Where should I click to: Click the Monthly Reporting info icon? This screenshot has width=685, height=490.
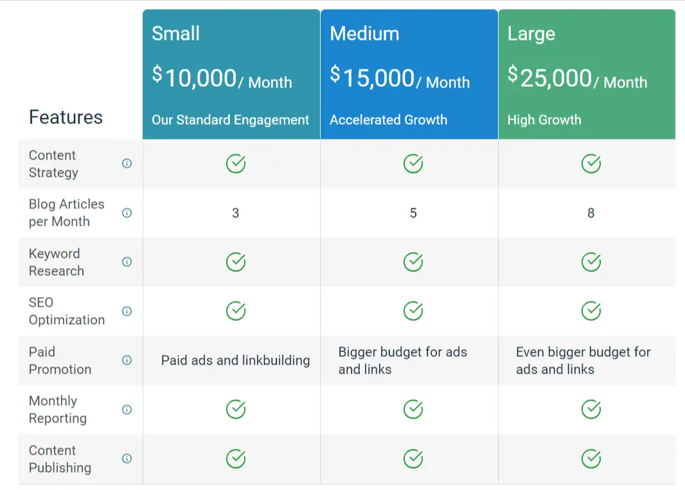[x=127, y=410]
